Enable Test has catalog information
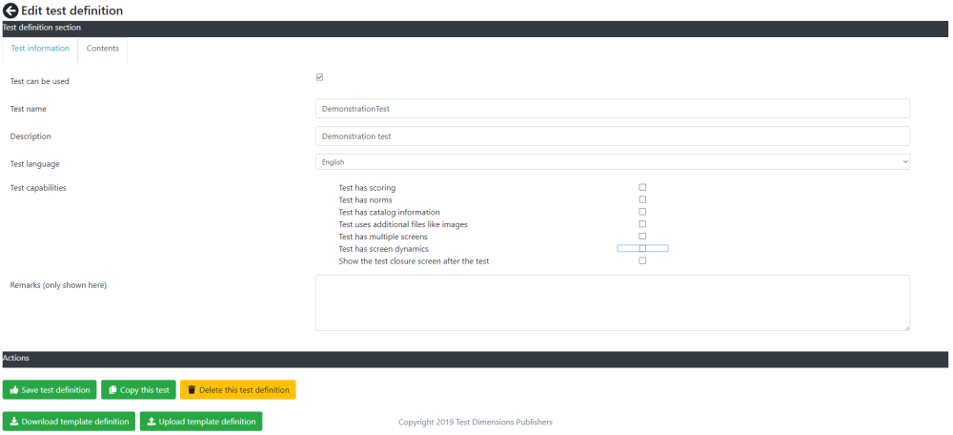The image size is (953, 435). tap(642, 212)
